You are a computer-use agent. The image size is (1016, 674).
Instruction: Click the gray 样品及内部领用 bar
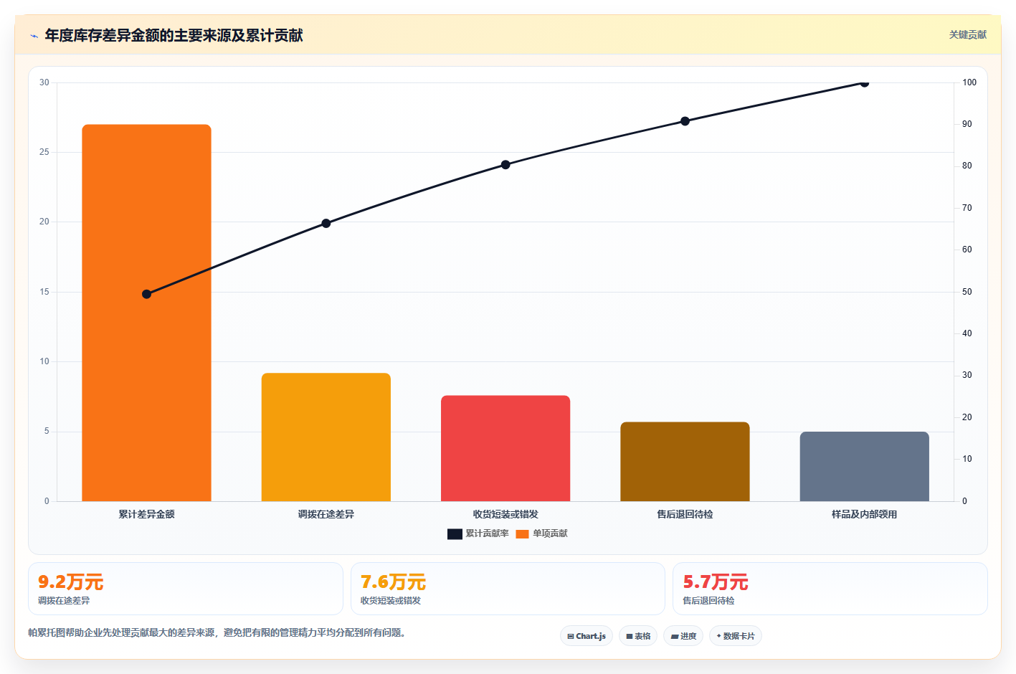coord(864,466)
